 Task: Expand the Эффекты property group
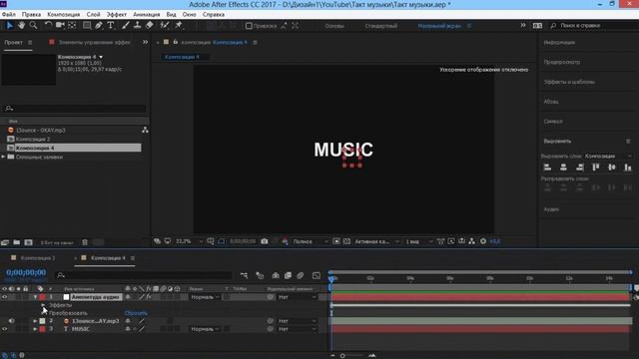[x=43, y=305]
